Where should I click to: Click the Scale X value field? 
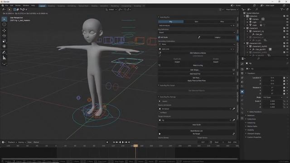click(272, 101)
